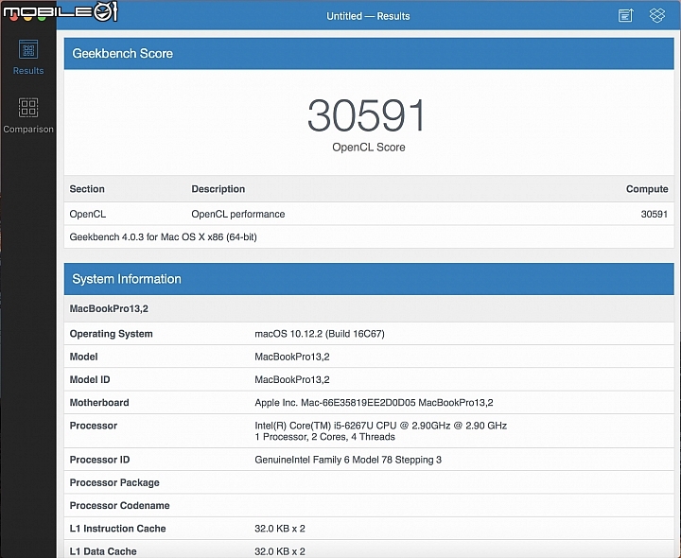Select the MacBookPro13,2 value in Model row
This screenshot has width=681, height=558.
click(292, 357)
